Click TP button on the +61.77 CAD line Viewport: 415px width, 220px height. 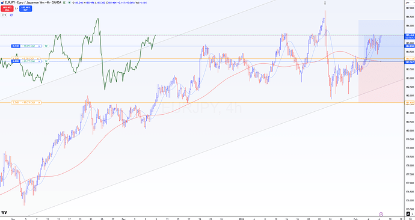click(46, 61)
